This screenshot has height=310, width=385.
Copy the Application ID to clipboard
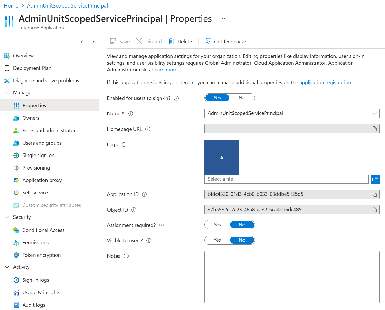374,194
